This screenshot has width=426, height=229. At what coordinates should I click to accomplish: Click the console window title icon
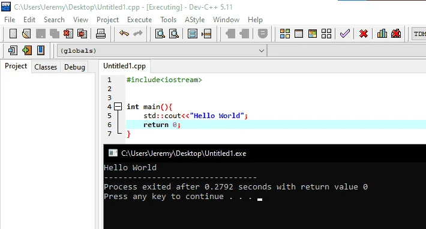(x=113, y=153)
